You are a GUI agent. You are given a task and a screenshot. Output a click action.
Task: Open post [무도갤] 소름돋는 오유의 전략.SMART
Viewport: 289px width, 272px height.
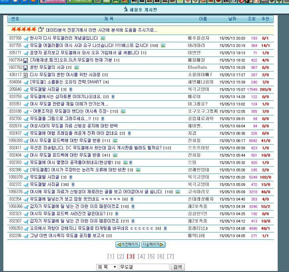(66, 82)
